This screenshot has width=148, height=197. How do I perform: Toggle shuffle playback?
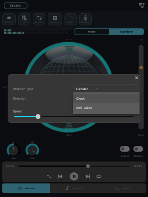(49, 176)
